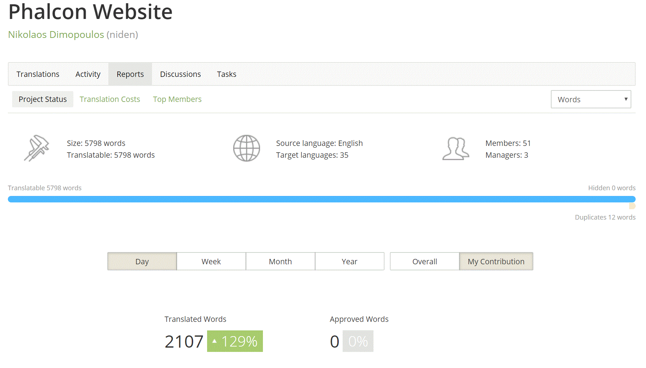Show Overall statistics
Viewport: 646px width, 368px height.
[425, 261]
